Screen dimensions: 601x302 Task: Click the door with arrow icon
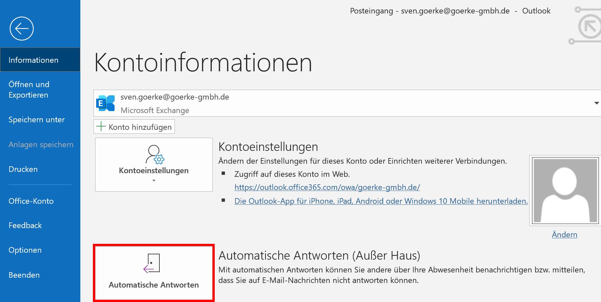[x=152, y=263]
